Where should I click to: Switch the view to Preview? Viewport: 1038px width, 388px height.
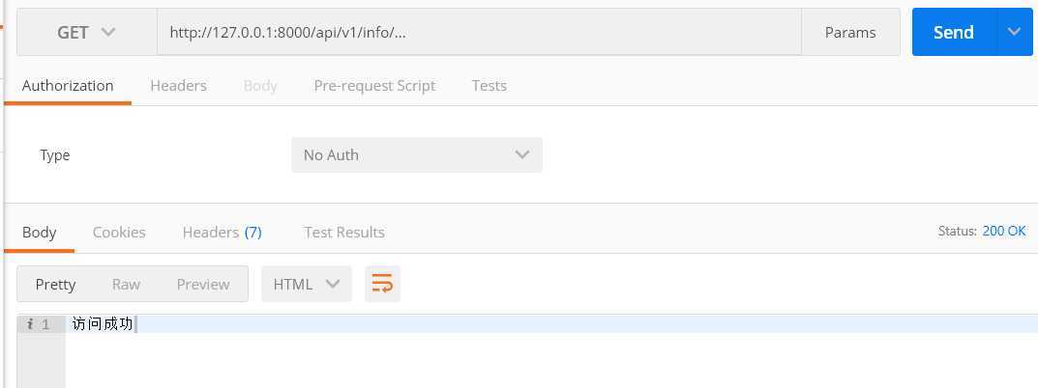(x=202, y=284)
